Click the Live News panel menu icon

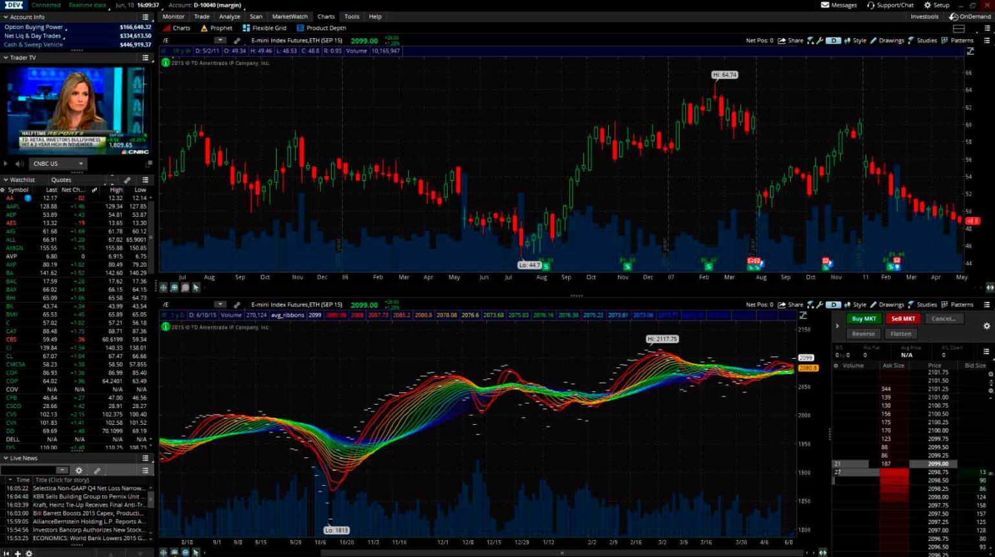tap(146, 458)
